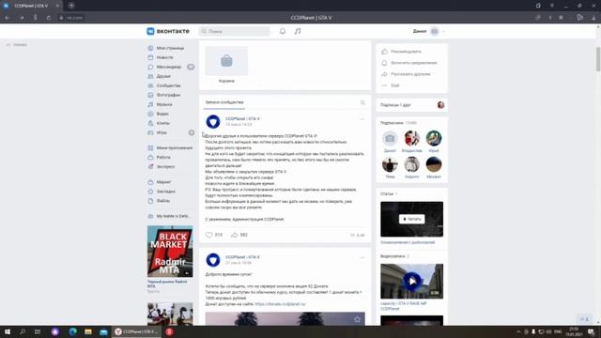Click the Клипы sidebar icon
The image size is (601, 338).
150,123
